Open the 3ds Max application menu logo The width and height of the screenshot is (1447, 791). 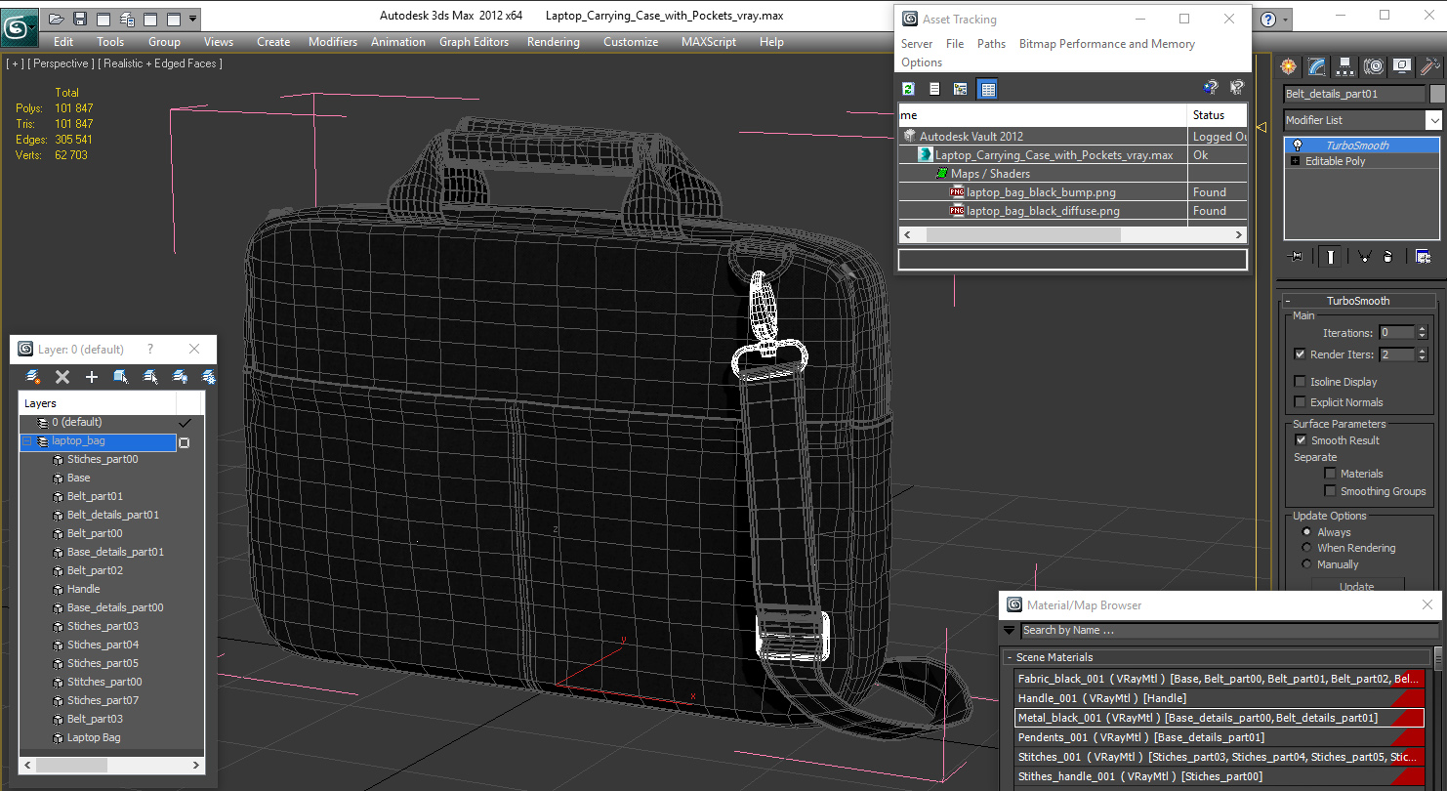pos(19,25)
